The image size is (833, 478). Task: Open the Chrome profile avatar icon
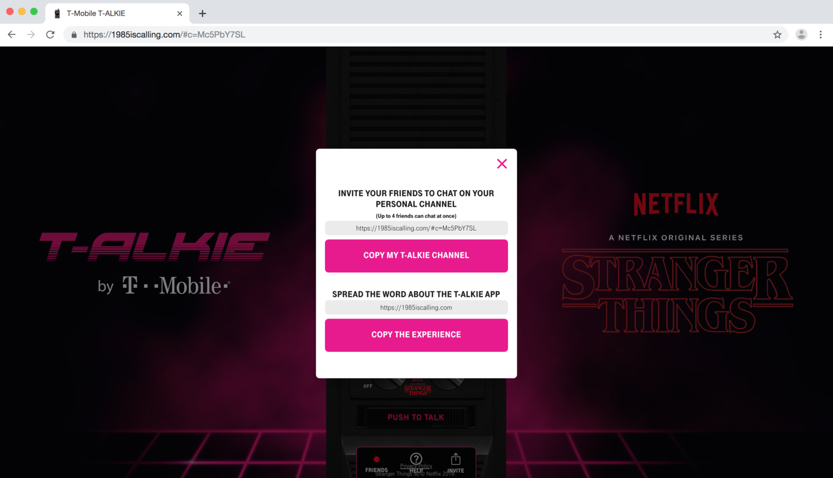coord(801,34)
